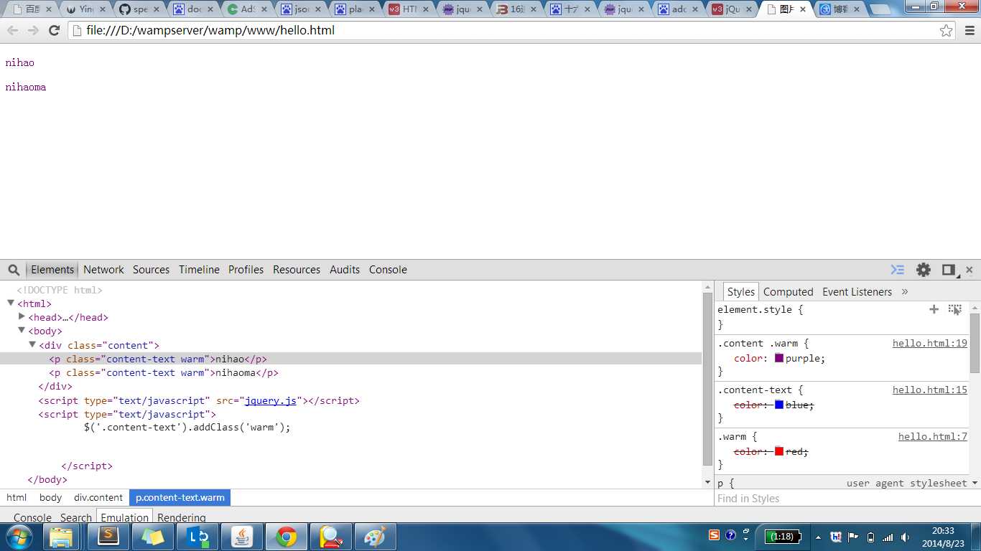Click the .content .warm selector text
Viewport: 981px width, 551px height.
tap(759, 343)
